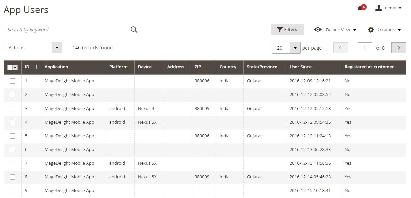Sort by Country column header
This screenshot has height=198, width=411.
click(228, 67)
